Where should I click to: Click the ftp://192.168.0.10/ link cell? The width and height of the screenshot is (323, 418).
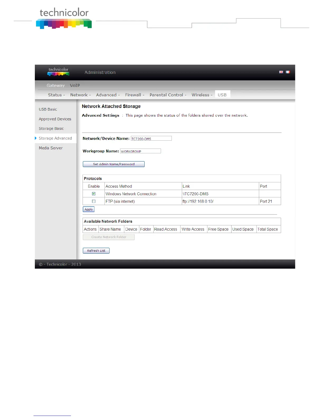pos(220,201)
